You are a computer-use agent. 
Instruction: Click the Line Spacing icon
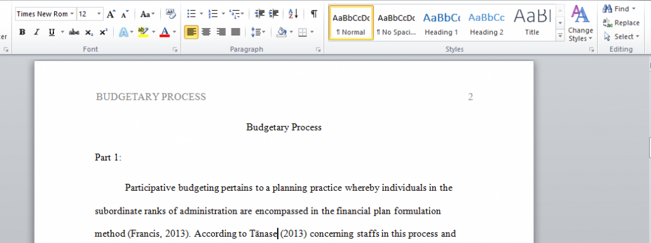(256, 32)
